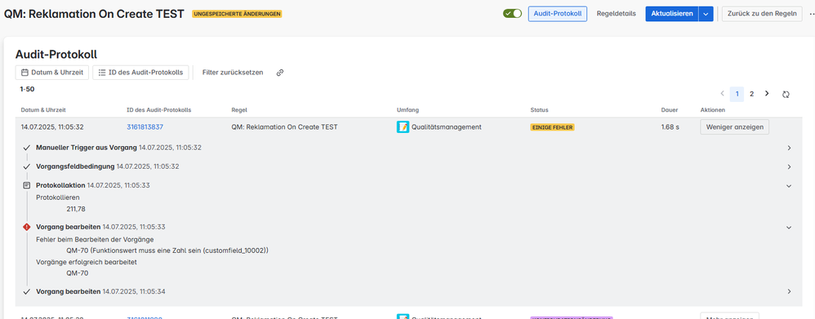The image size is (815, 319).
Task: Toggle the rule enabled switch
Action: (x=512, y=14)
